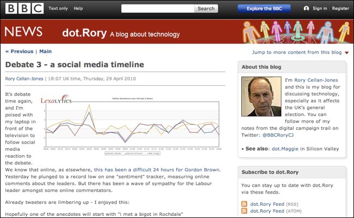Expand Jump to more content from this blog

click(297, 53)
